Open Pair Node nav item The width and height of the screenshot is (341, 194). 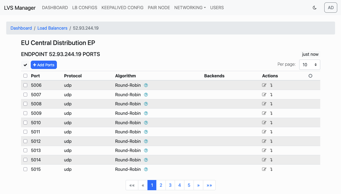tap(159, 8)
